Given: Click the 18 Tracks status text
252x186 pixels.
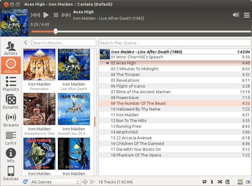Looking at the screenshot, I should tap(115, 182).
